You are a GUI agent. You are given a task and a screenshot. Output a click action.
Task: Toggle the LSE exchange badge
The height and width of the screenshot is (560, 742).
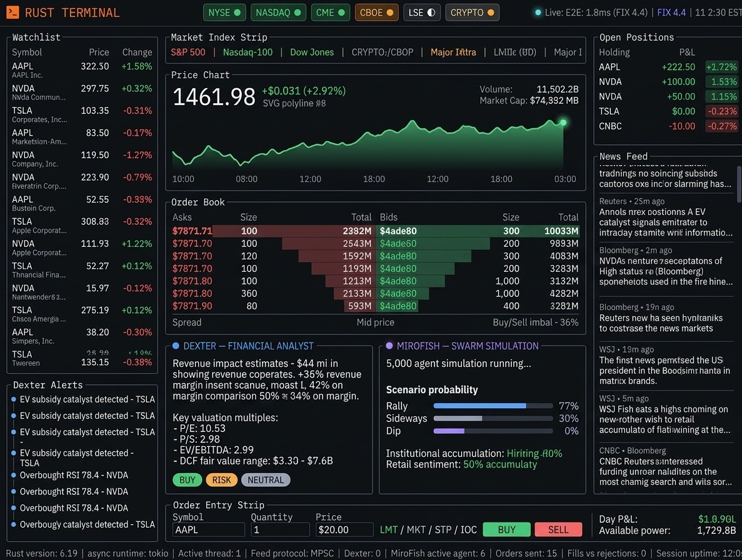tap(422, 12)
